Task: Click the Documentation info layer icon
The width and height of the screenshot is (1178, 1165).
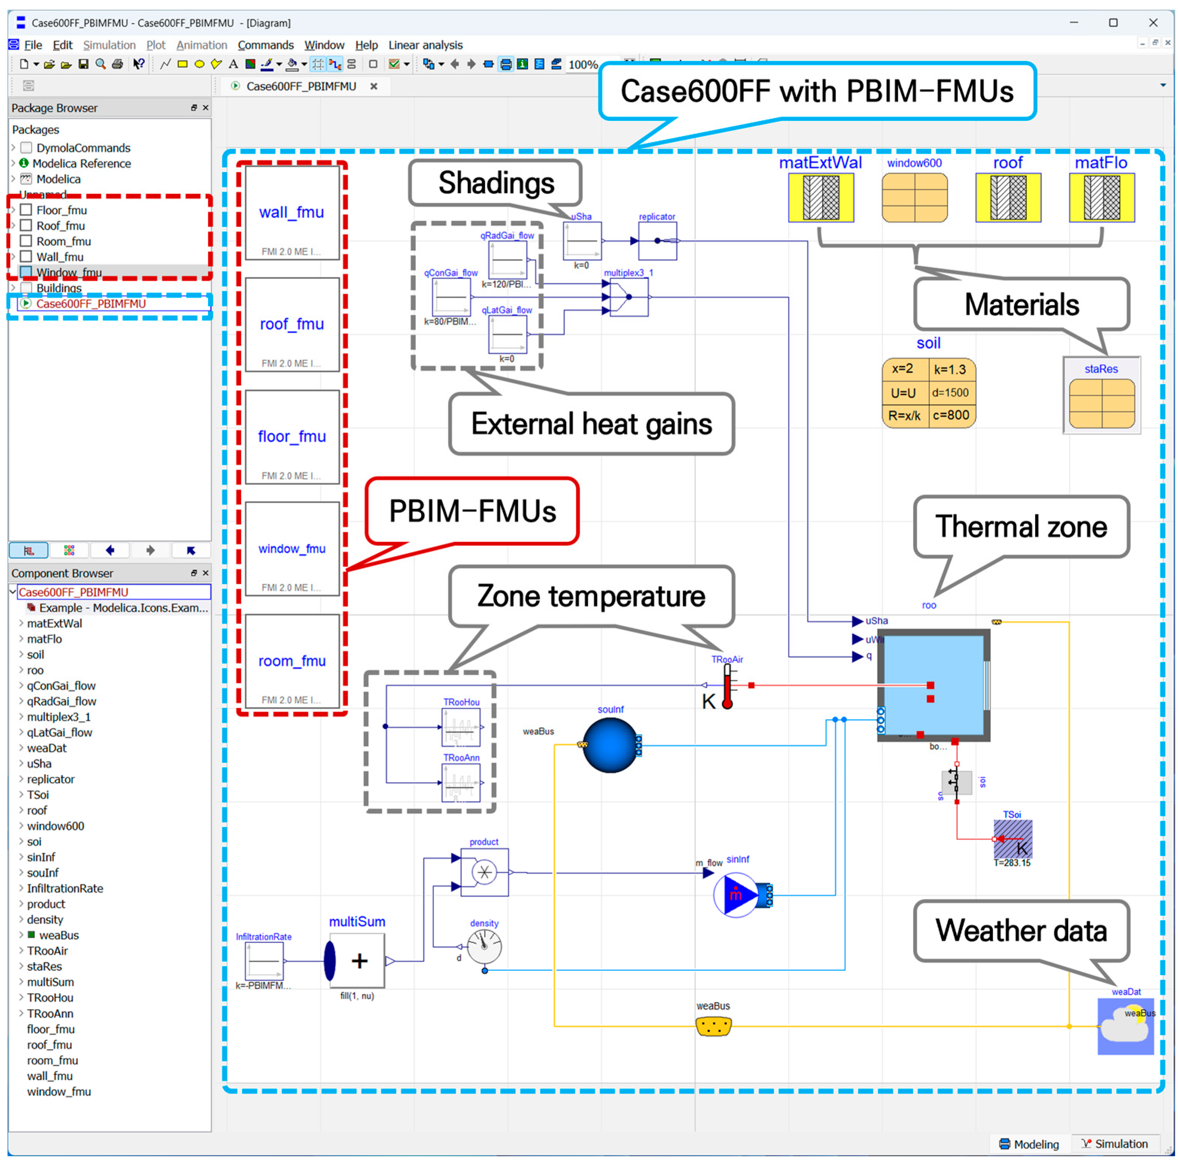Action: (x=522, y=64)
